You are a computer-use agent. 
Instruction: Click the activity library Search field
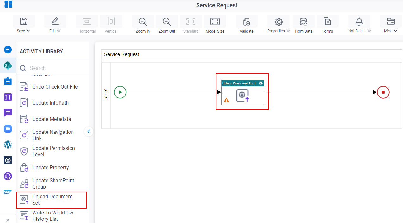coord(52,68)
